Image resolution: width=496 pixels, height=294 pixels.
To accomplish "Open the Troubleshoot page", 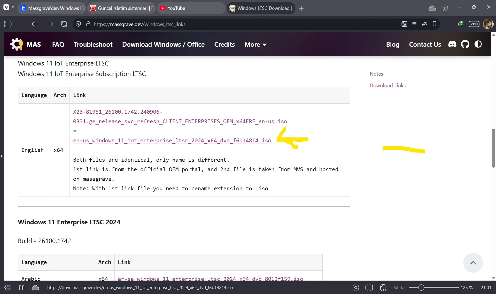I will (93, 44).
